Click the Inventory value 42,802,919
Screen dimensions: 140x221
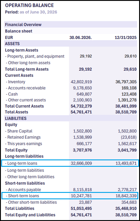(81, 82)
